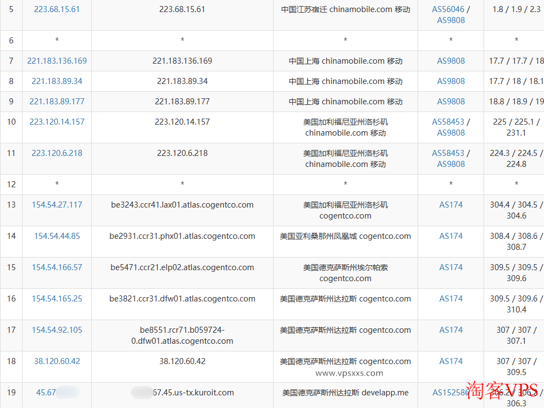Screen dimensions: 544x408
Task: Open AS9808 link below AS58453 in hop 11
Action: 451,164
